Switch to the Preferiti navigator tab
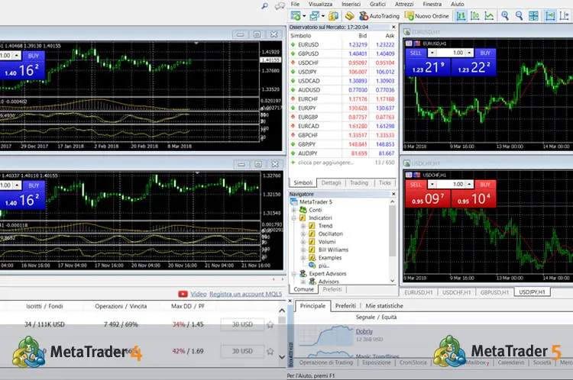The image size is (573, 380). click(x=332, y=289)
